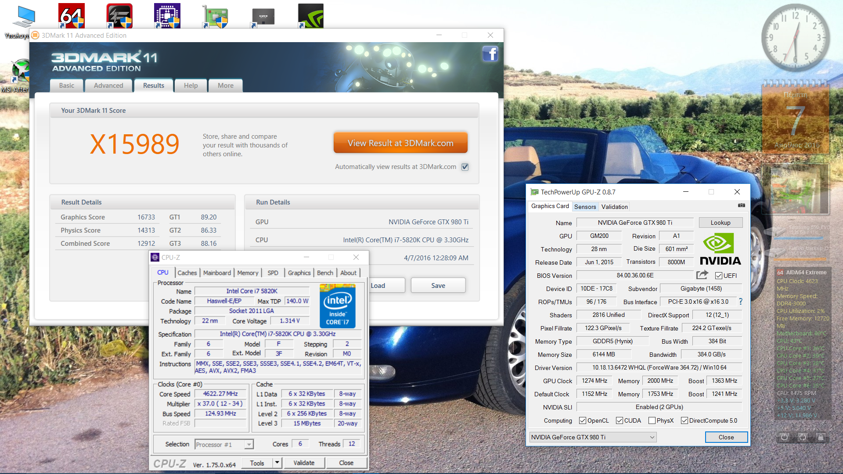Click the Core Speed value 4622.27 MHz
Screen dimensions: 843x474
[x=220, y=394]
